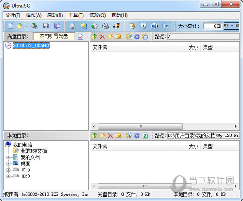Open help with the question mark icon
Viewport: 243px width, 201px height.
154,26
